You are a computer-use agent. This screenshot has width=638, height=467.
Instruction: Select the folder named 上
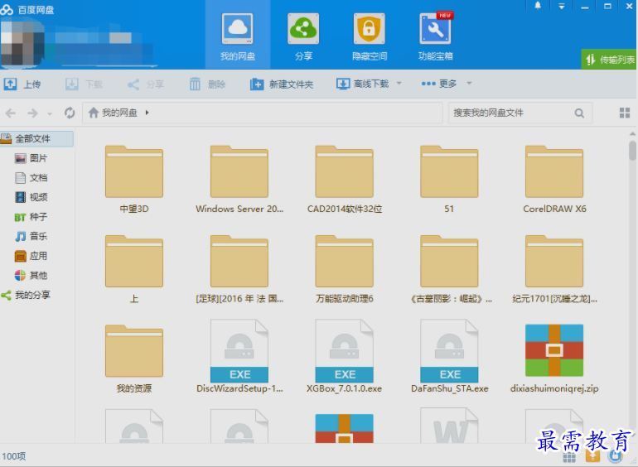(x=134, y=269)
